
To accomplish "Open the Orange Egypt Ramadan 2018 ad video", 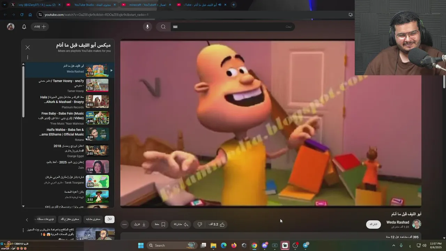I will point(69,151).
